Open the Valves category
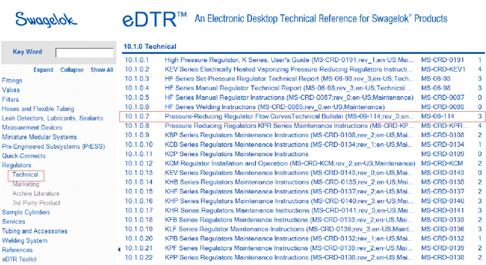Image resolution: width=486 pixels, height=265 pixels. [x=11, y=90]
